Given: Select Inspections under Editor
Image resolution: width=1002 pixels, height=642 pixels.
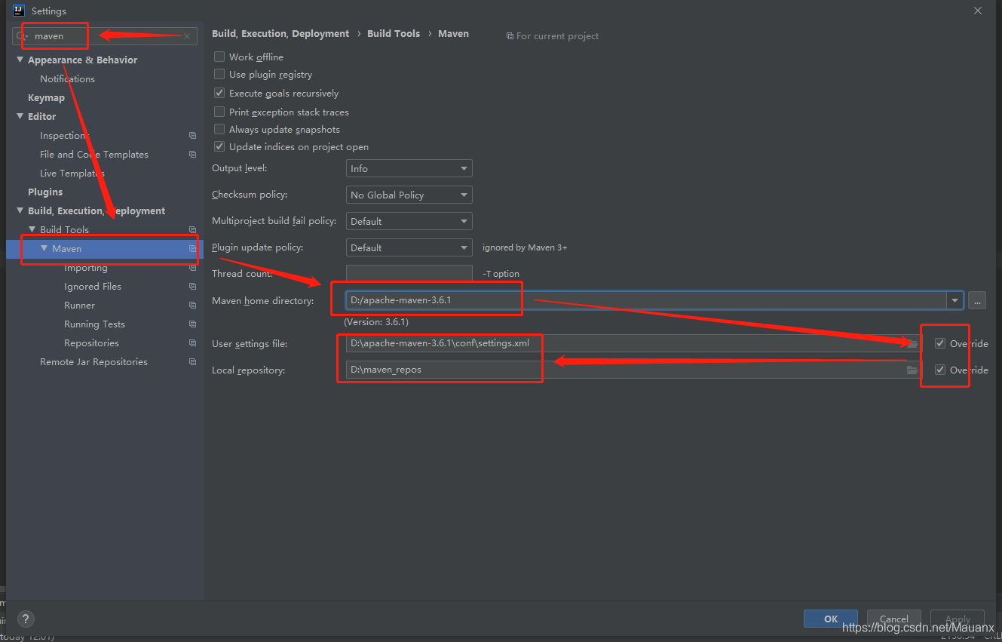Looking at the screenshot, I should pyautogui.click(x=65, y=135).
